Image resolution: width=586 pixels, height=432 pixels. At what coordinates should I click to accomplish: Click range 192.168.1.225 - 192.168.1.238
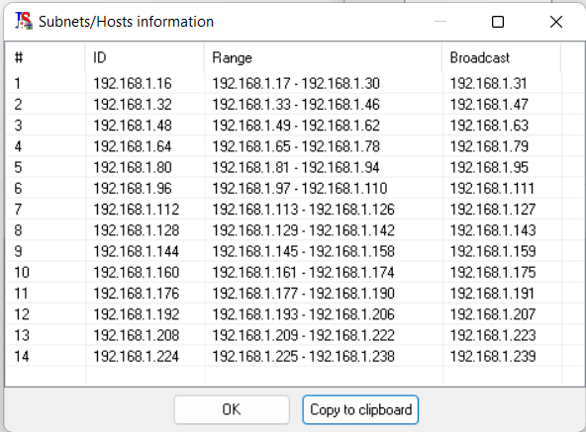tap(304, 356)
